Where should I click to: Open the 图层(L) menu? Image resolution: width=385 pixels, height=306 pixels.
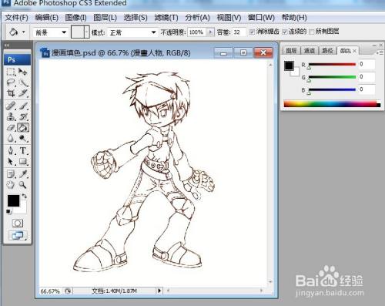[105, 18]
